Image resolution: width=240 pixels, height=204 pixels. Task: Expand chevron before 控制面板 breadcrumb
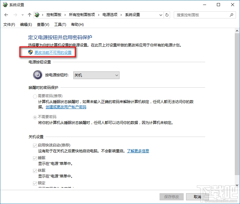(x=43, y=15)
